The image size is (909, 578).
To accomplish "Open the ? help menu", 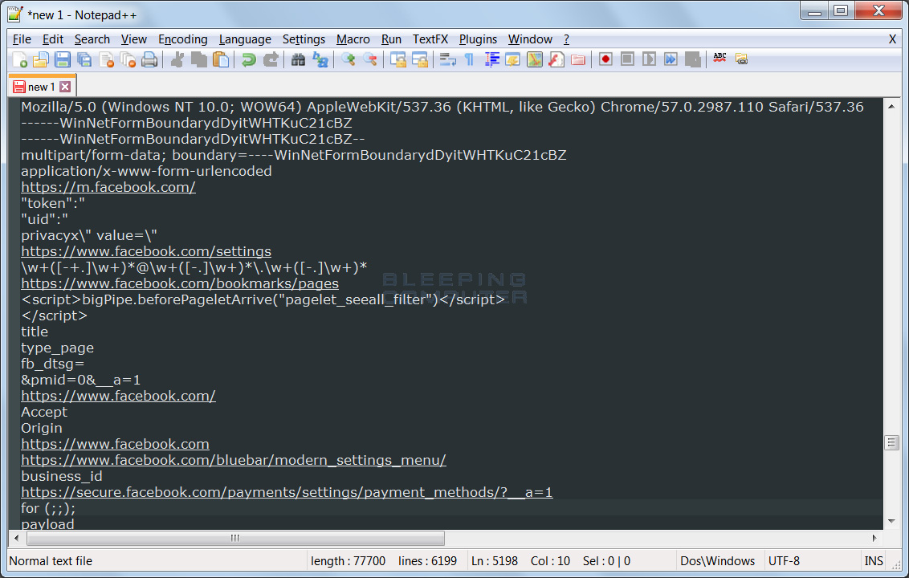I will [x=566, y=39].
